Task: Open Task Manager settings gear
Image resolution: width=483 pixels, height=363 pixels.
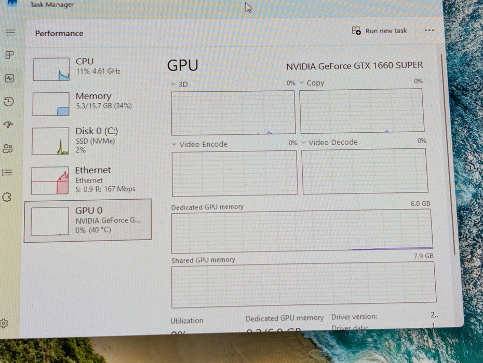Action: [x=4, y=323]
